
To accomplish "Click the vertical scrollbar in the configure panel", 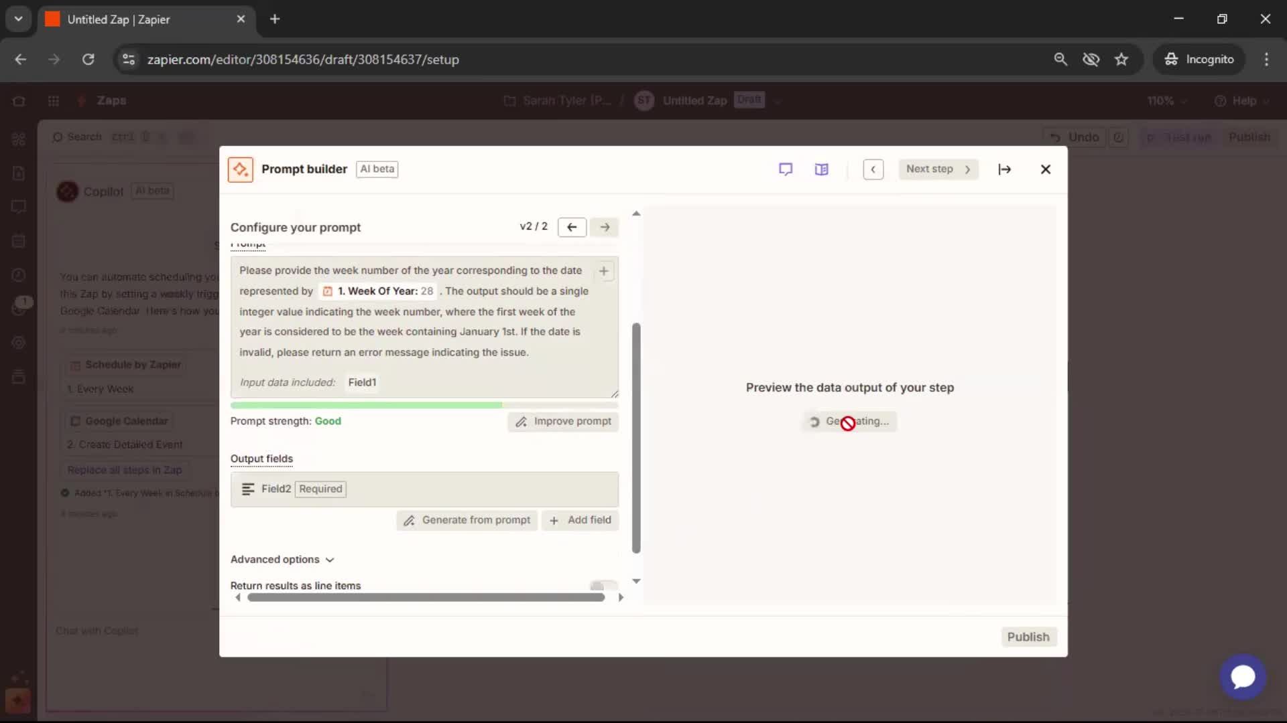I will tap(636, 438).
